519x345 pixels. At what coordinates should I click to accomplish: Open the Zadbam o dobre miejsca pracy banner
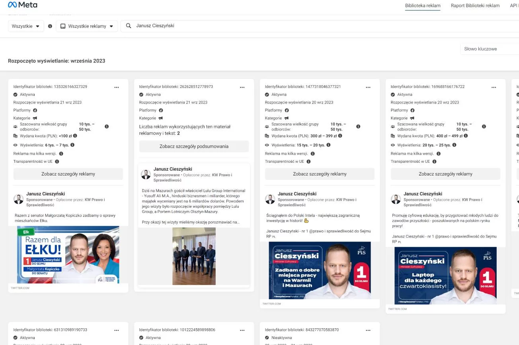pos(320,271)
